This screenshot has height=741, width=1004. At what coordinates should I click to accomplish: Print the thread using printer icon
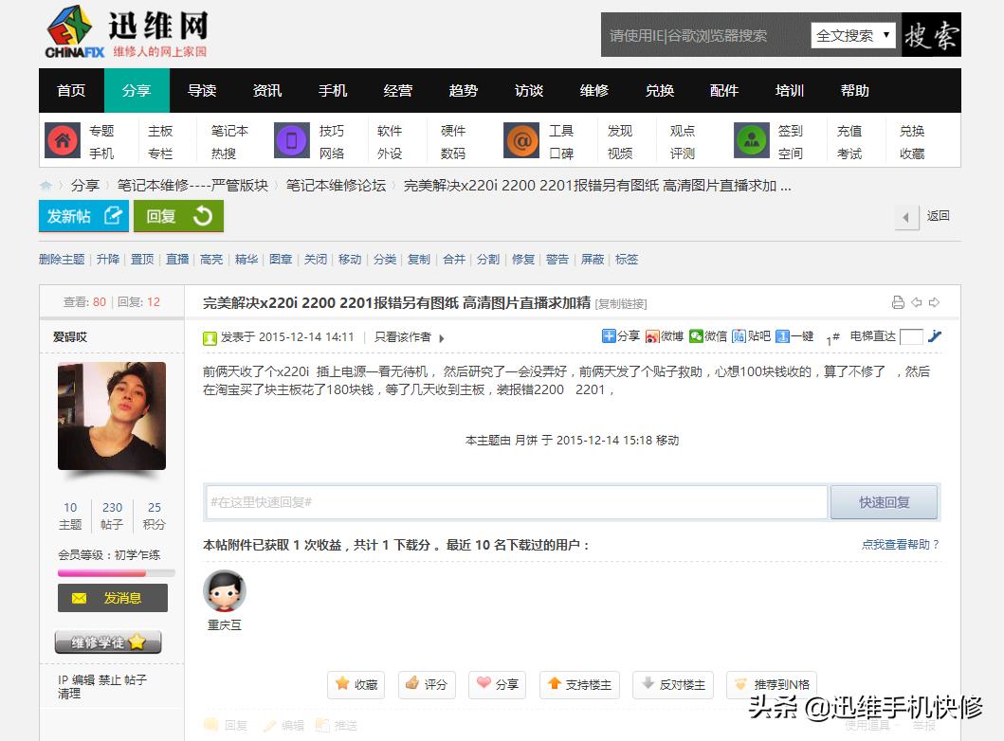[x=898, y=302]
